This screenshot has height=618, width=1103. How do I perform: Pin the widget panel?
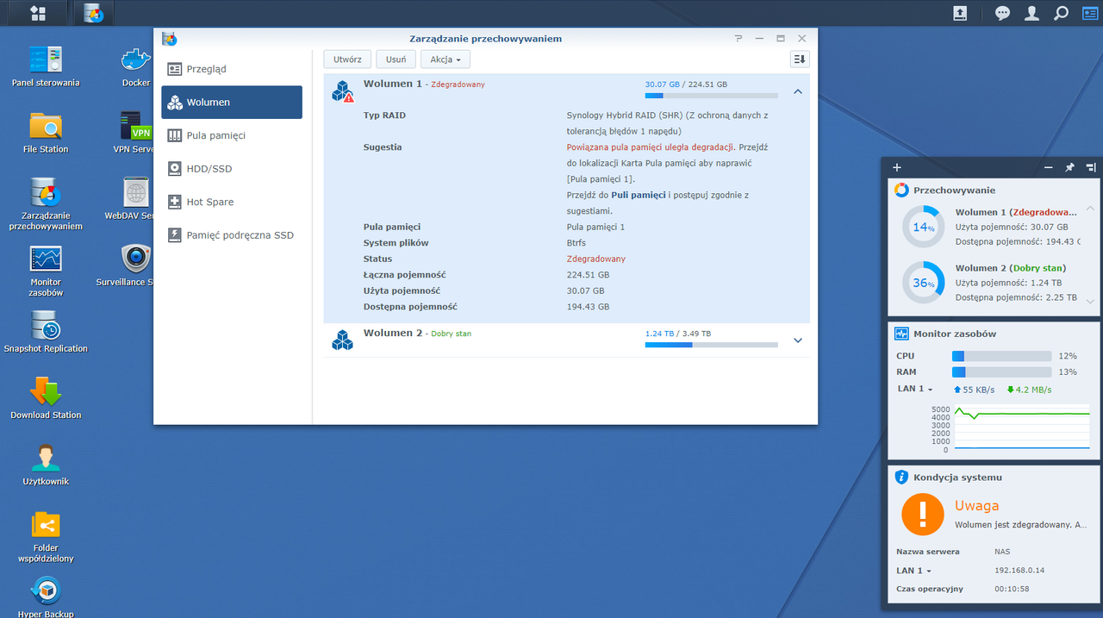click(x=1069, y=167)
